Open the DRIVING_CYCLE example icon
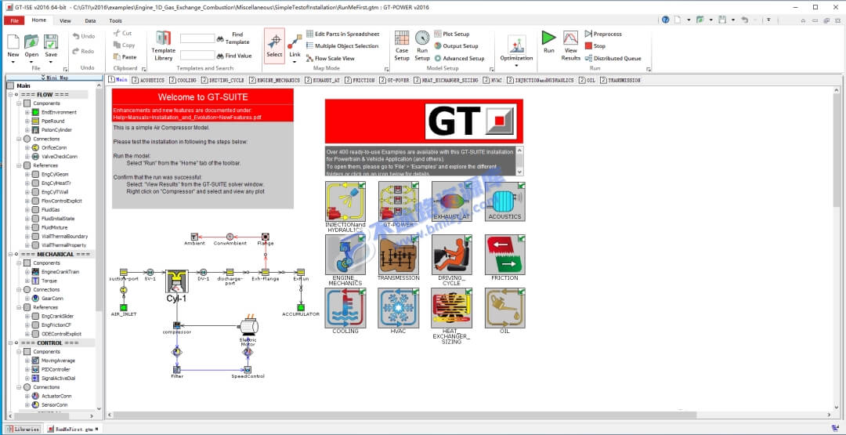Image resolution: width=846 pixels, height=435 pixels. pos(452,254)
